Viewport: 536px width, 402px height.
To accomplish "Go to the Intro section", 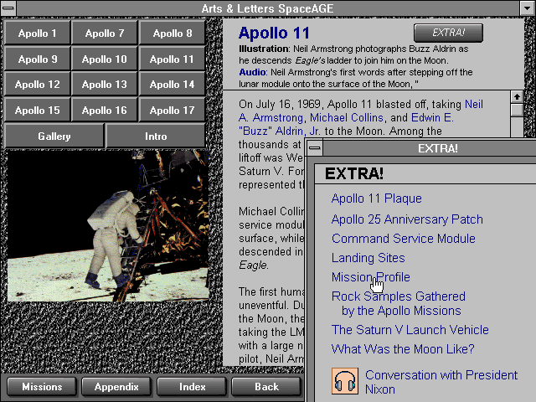I will [x=156, y=136].
